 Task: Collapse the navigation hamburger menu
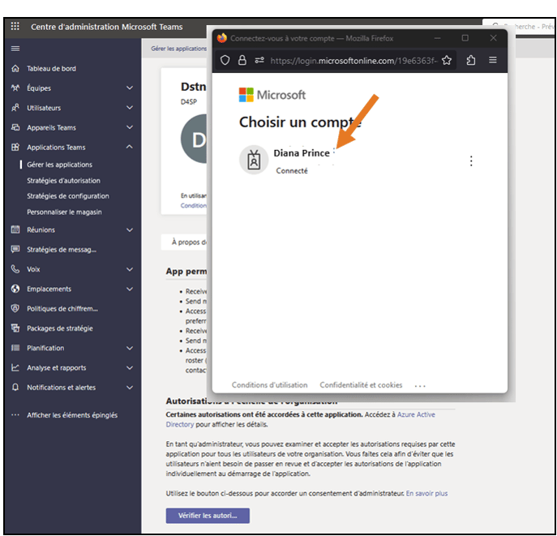point(15,49)
